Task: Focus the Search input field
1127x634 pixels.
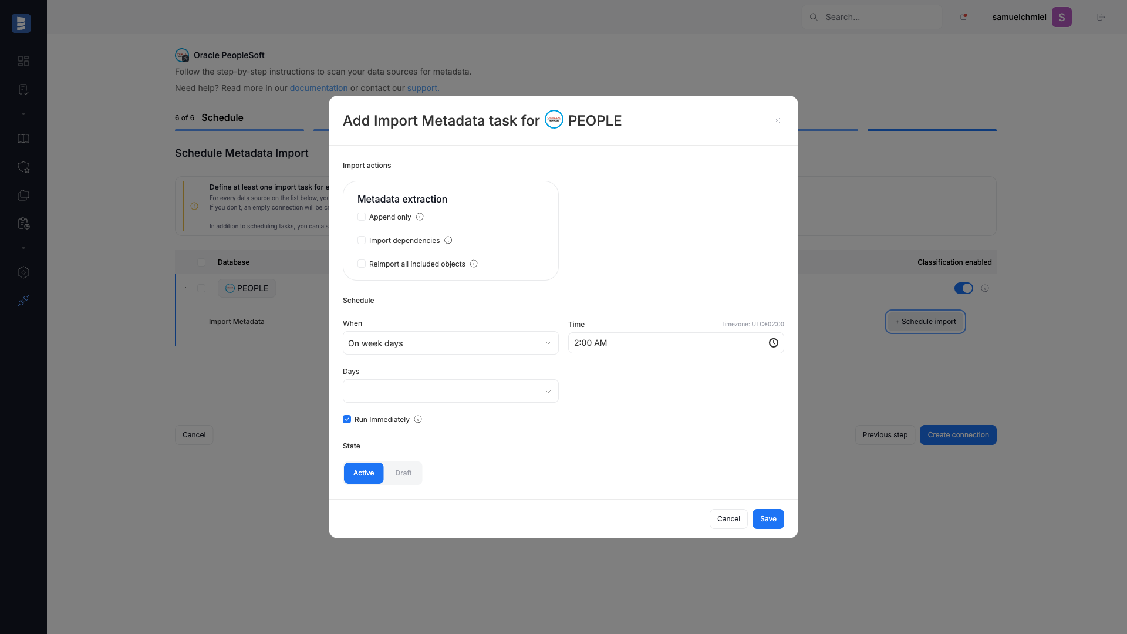Action: click(872, 17)
